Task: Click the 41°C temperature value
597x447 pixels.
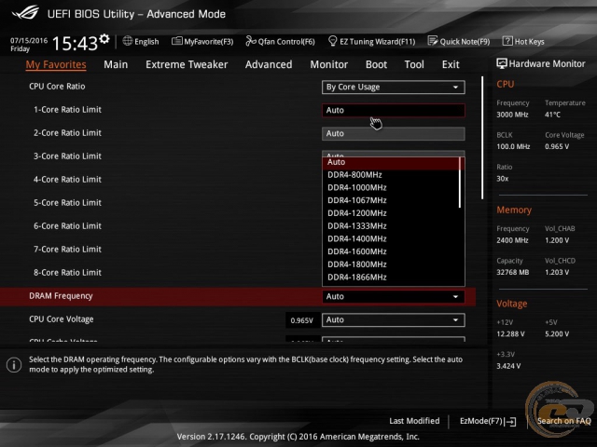Action: point(552,115)
